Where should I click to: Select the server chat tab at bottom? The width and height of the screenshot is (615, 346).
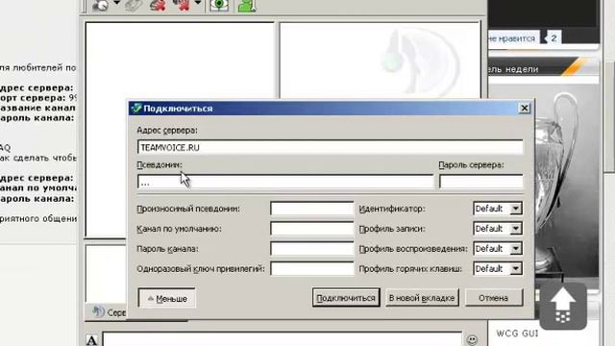107,312
